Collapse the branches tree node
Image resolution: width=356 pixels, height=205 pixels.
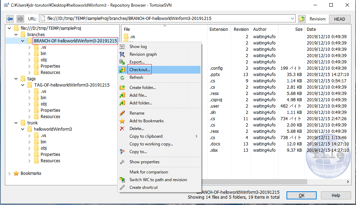click(x=16, y=35)
